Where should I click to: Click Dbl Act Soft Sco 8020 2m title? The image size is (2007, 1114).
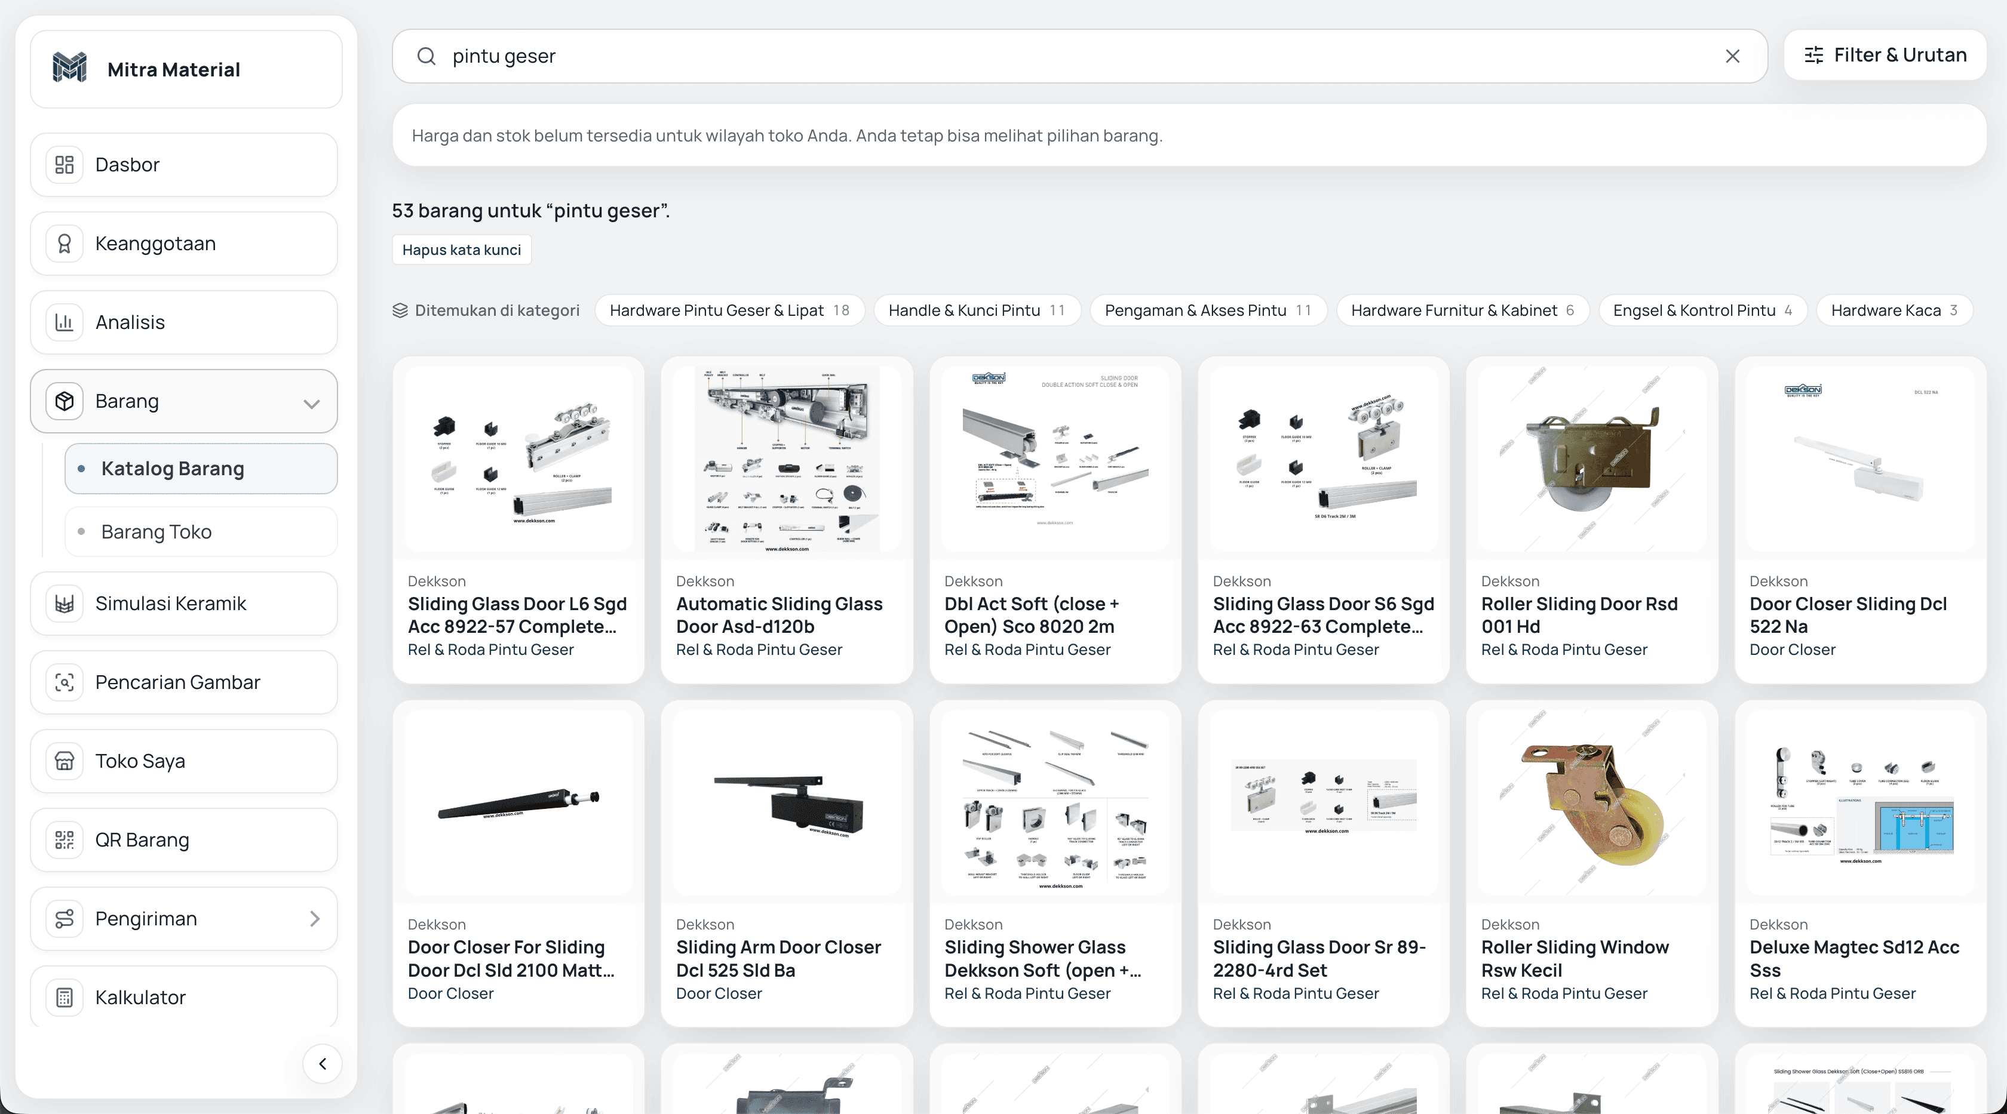[1032, 615]
